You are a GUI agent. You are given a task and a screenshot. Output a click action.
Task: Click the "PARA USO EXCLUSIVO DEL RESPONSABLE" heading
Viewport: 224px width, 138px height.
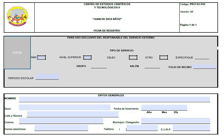(111, 38)
